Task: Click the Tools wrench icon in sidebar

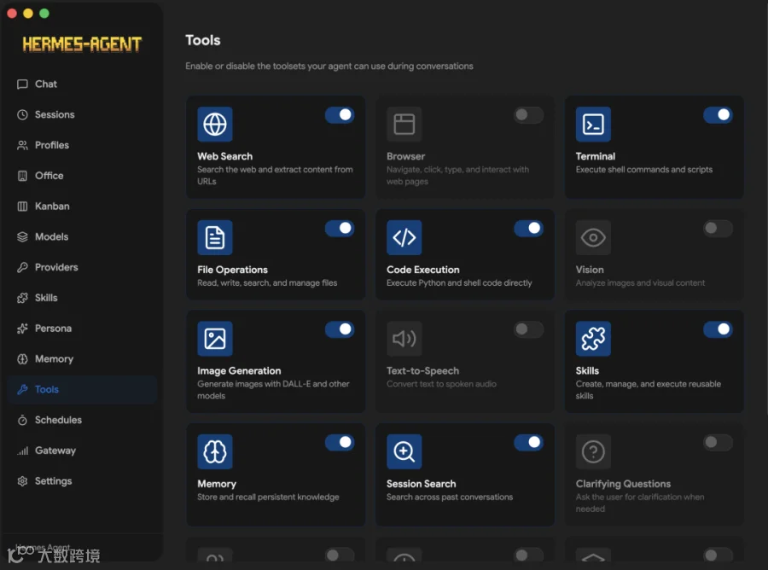Action: [x=22, y=389]
